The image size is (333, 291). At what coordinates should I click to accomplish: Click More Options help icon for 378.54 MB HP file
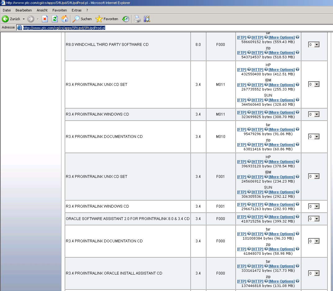coord(297,161)
